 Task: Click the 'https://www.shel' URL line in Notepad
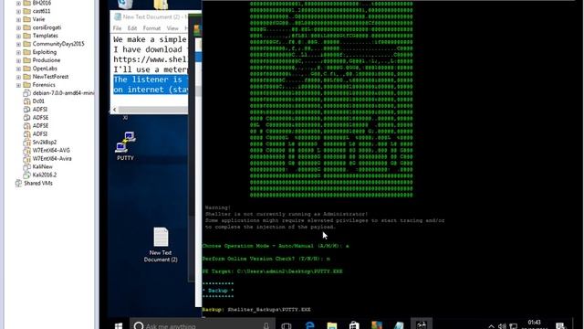coord(150,59)
